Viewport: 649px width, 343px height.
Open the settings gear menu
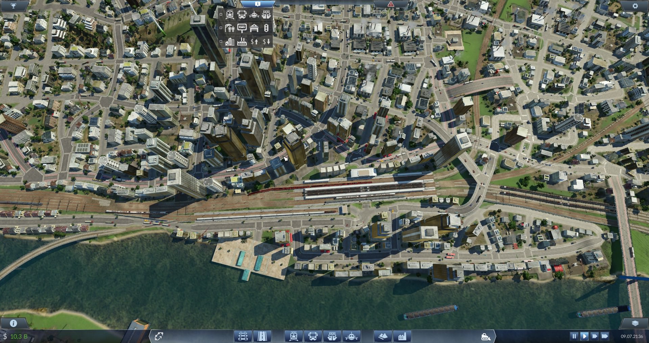click(635, 6)
